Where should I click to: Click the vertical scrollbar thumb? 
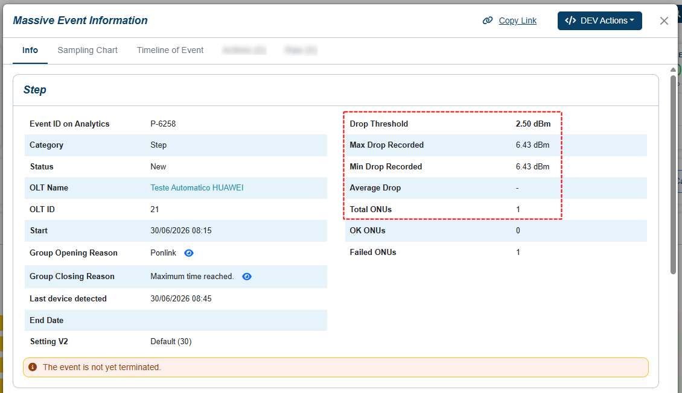674,174
